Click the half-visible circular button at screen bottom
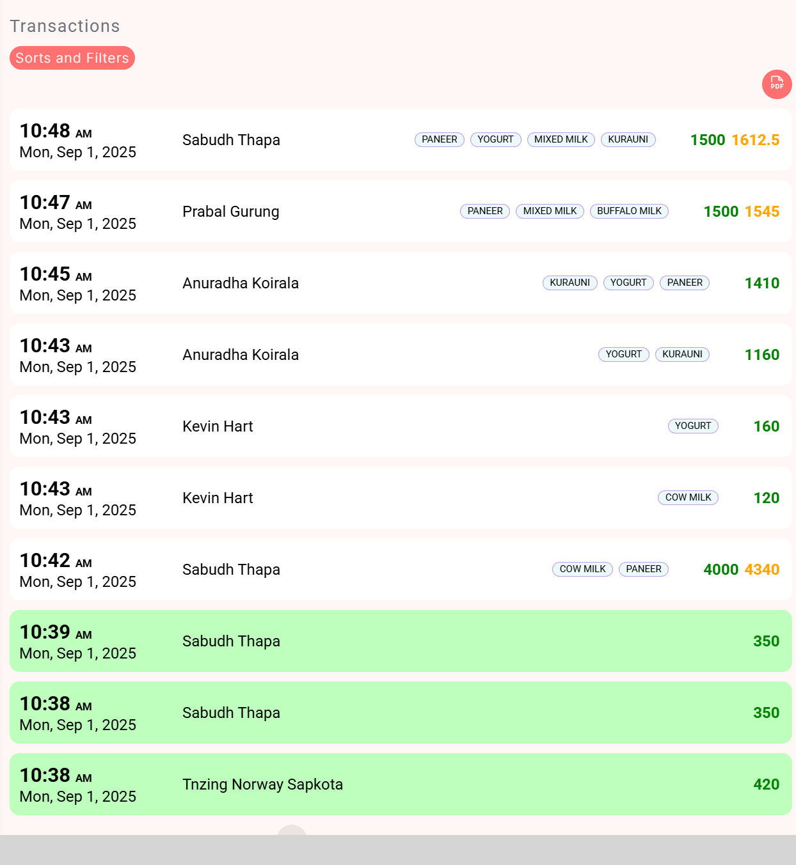This screenshot has width=796, height=865. coord(292,835)
